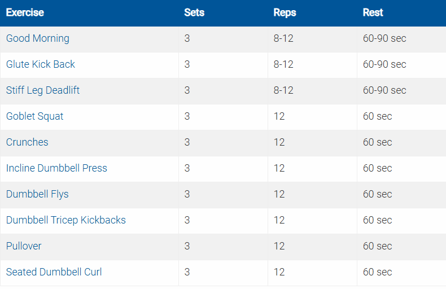The image size is (446, 289).
Task: Click the reps cell for Seated Dumbbell Curl
Action: [279, 273]
